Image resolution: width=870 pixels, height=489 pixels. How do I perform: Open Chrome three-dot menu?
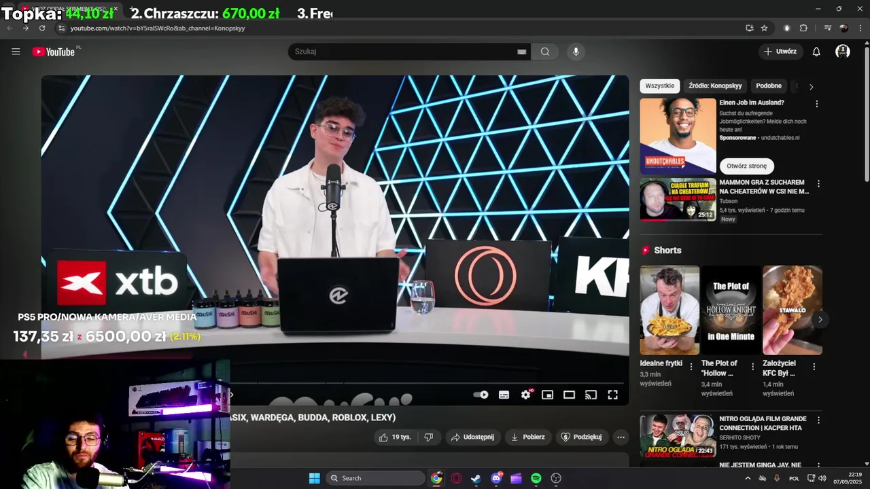860,28
